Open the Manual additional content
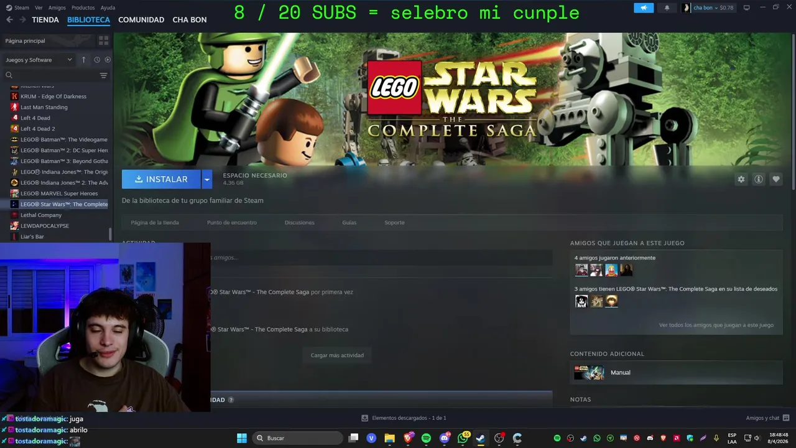Viewport: 796px width, 448px height. point(676,373)
